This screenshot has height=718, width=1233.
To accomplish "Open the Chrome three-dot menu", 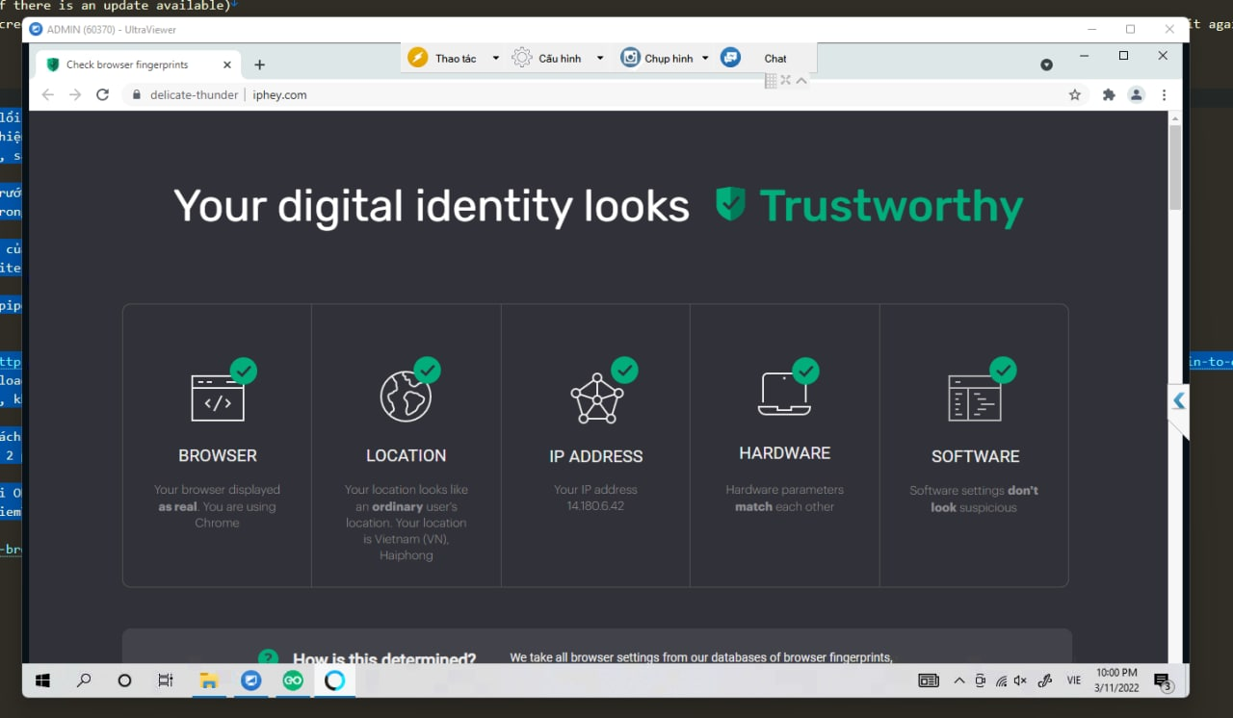I will (1164, 95).
